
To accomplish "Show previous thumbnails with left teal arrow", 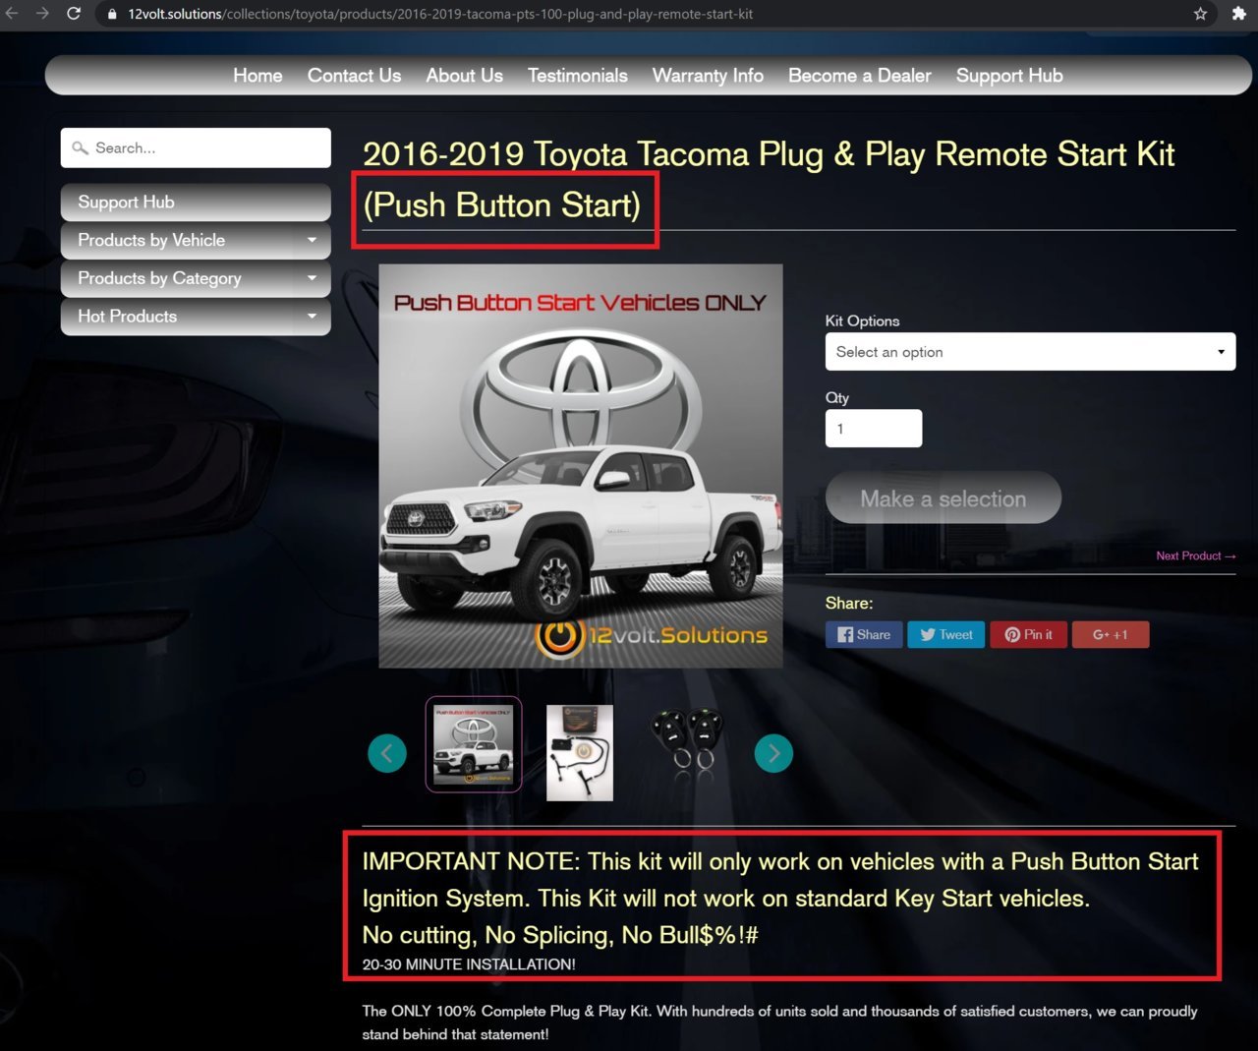I will pos(387,753).
